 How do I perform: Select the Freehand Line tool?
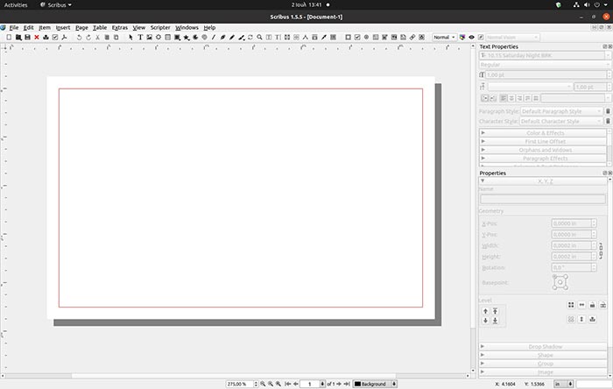point(232,37)
